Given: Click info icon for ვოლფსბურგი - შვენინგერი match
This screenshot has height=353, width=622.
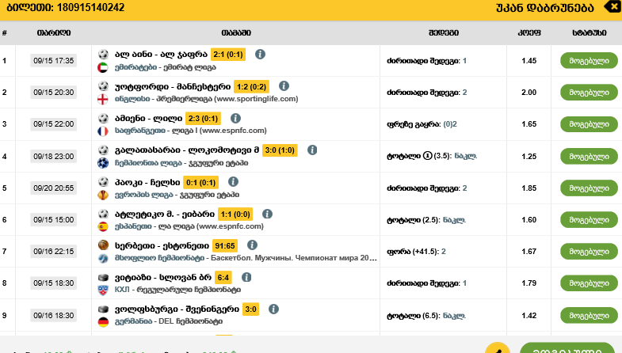Looking at the screenshot, I should click(x=273, y=309).
